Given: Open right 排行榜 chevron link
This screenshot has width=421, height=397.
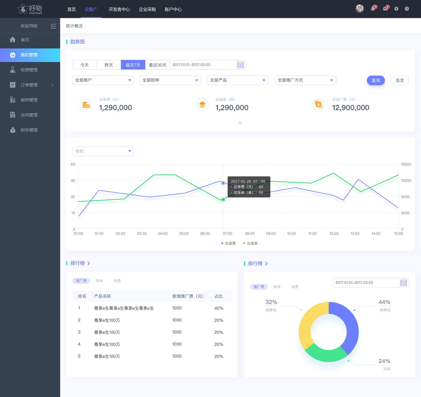Looking at the screenshot, I should pyautogui.click(x=266, y=264).
